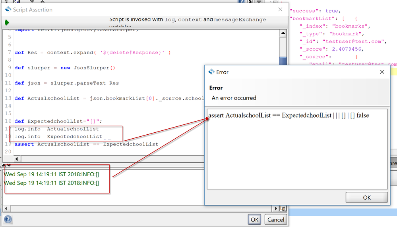Screen dimensions: 397x227
Task: Click the SoapUI logo in Error dialog title
Action: (211, 72)
